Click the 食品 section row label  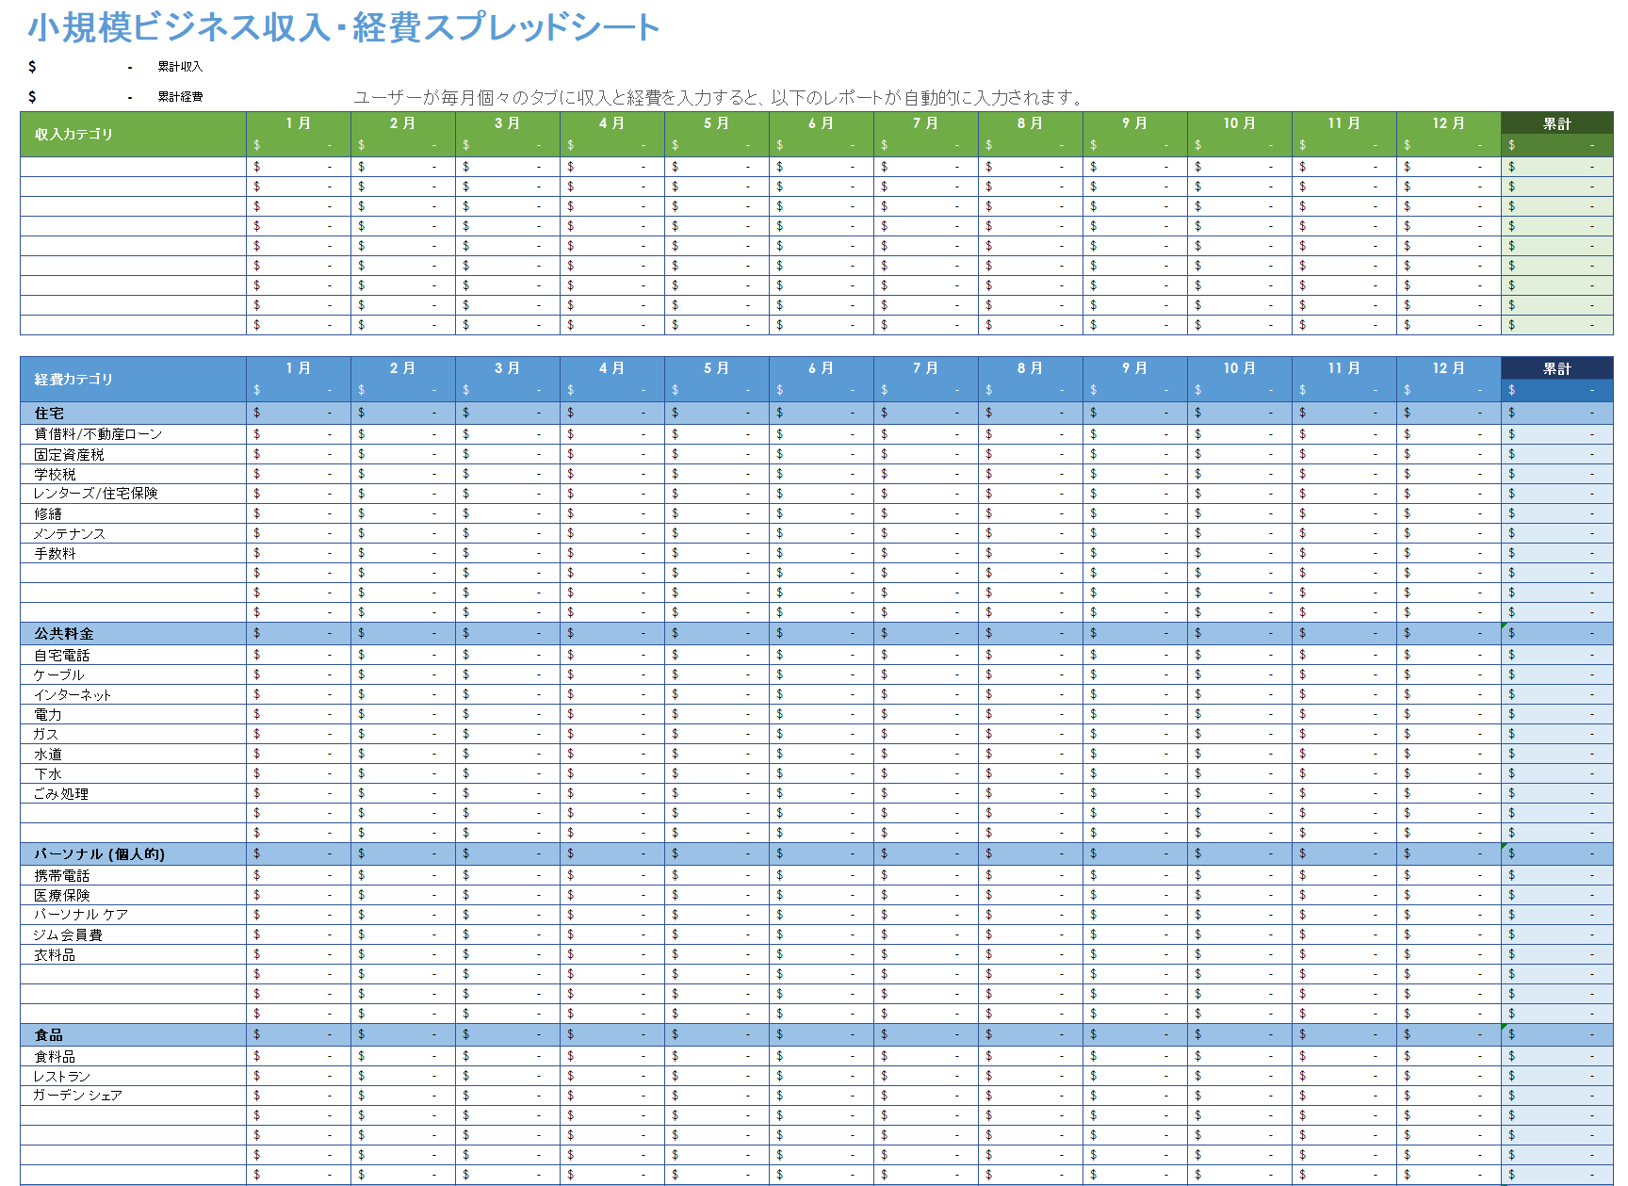tap(48, 1035)
